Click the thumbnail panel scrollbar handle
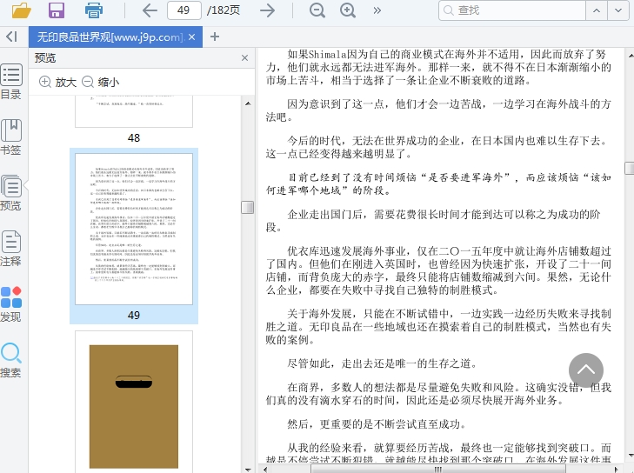Viewport: 634px width, 473px height. (x=248, y=207)
